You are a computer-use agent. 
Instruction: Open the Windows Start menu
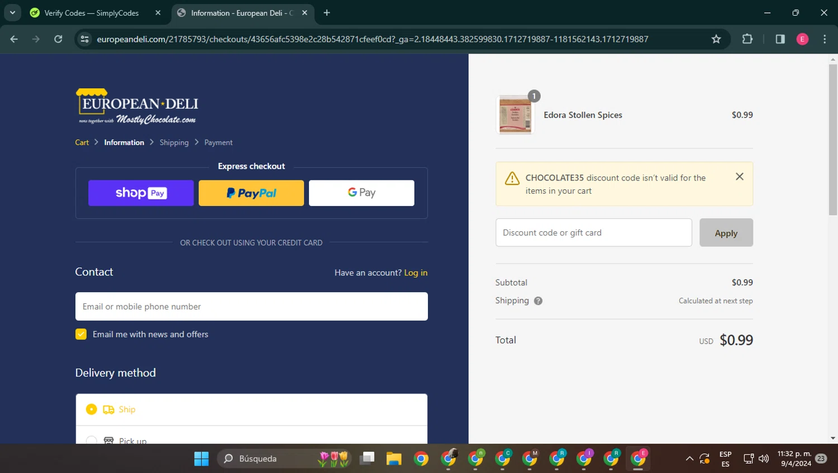coord(201,458)
